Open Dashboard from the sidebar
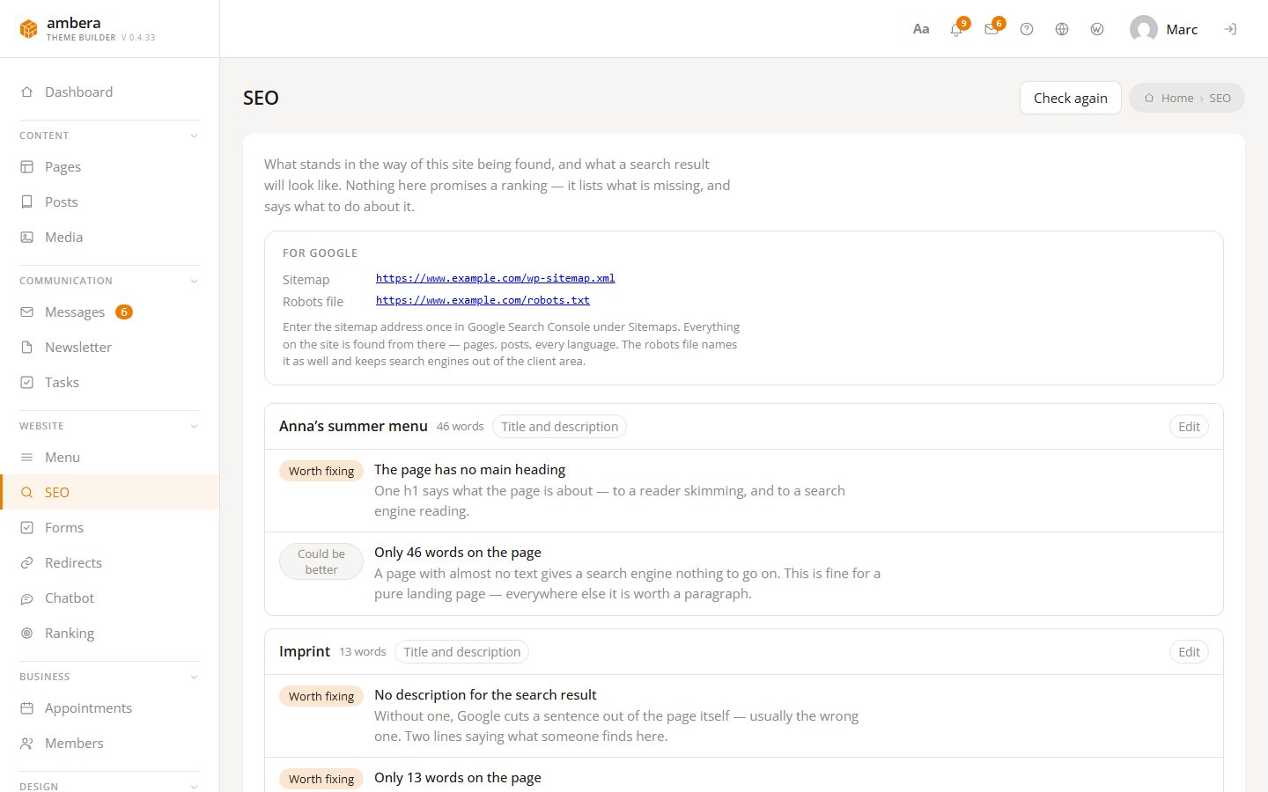Viewport: 1268px width, 792px height. [110, 92]
